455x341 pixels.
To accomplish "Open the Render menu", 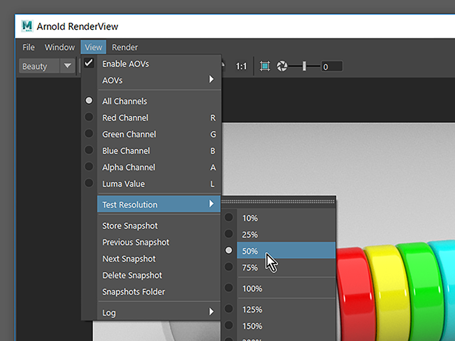I will [125, 47].
